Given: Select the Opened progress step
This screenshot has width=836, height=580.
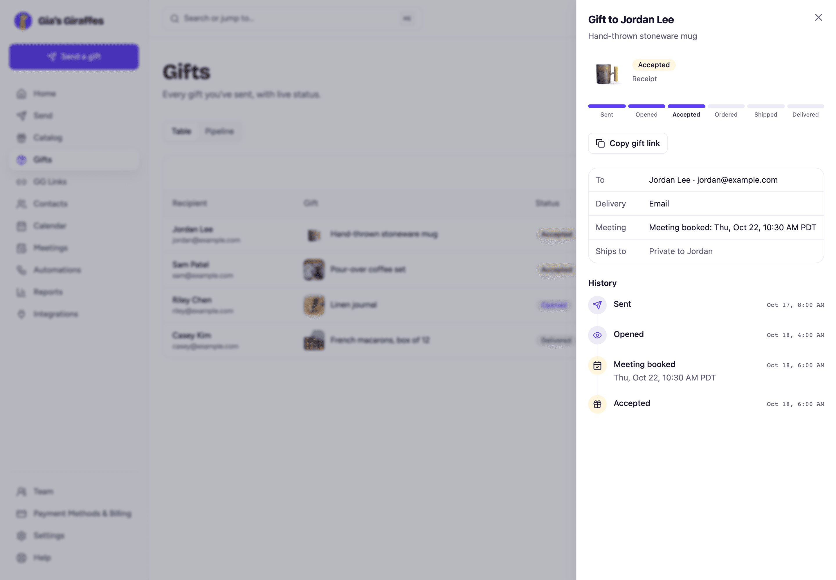Looking at the screenshot, I should [x=646, y=111].
